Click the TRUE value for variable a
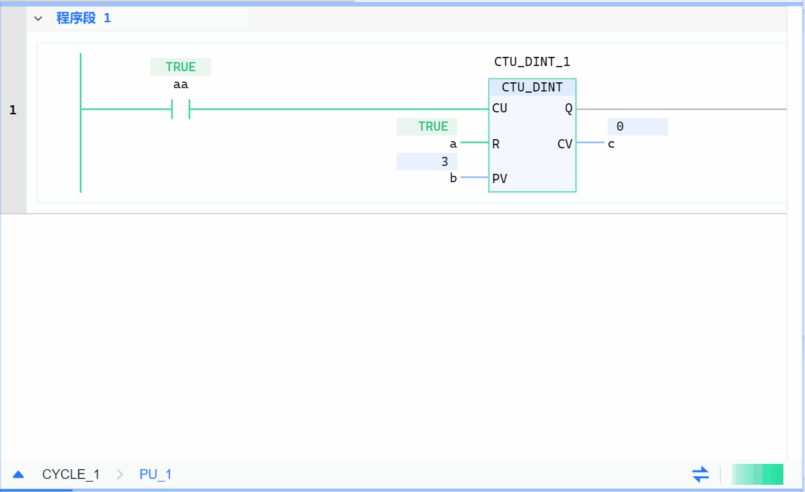This screenshot has width=805, height=492. (x=433, y=127)
